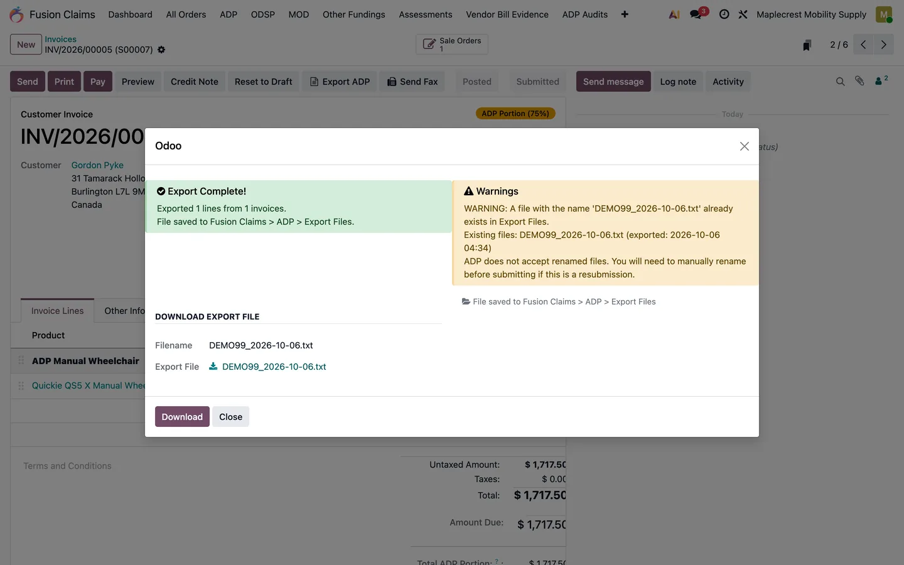Open the Assessments menu
Image resolution: width=904 pixels, height=565 pixels.
click(426, 14)
